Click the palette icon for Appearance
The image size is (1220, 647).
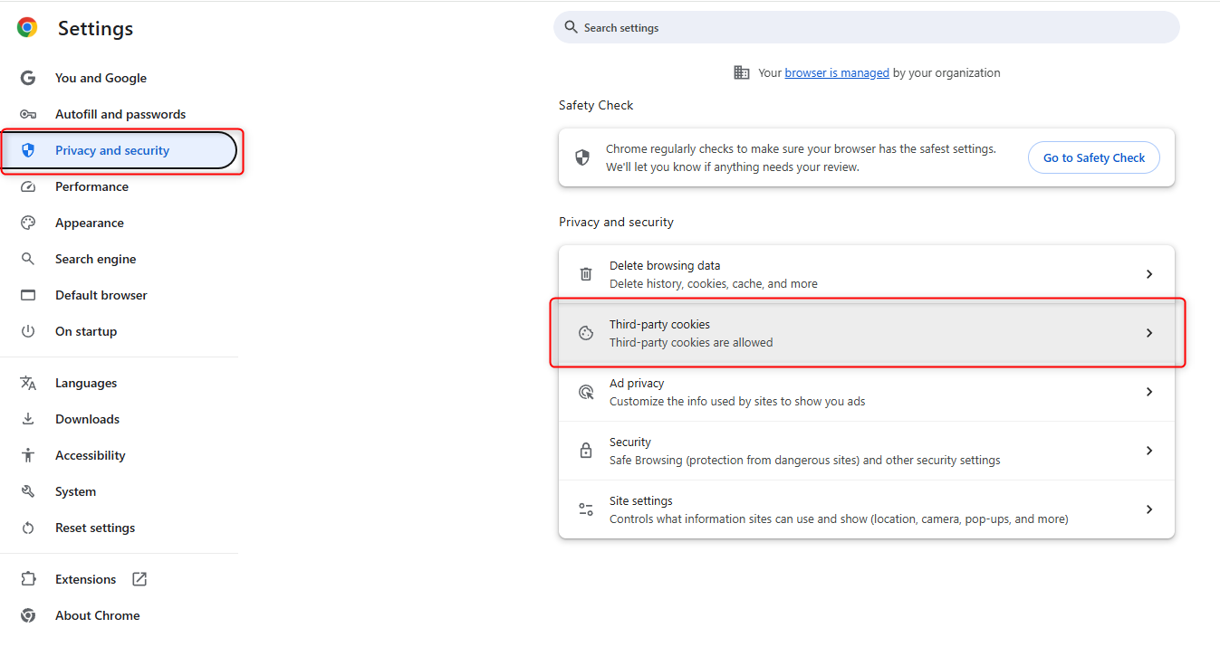(28, 223)
